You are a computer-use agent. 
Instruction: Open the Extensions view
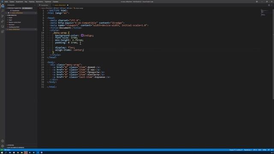pyautogui.click(x=3, y=32)
